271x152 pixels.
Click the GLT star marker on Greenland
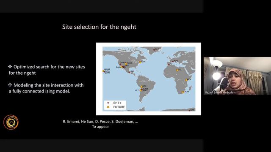pos(154,50)
